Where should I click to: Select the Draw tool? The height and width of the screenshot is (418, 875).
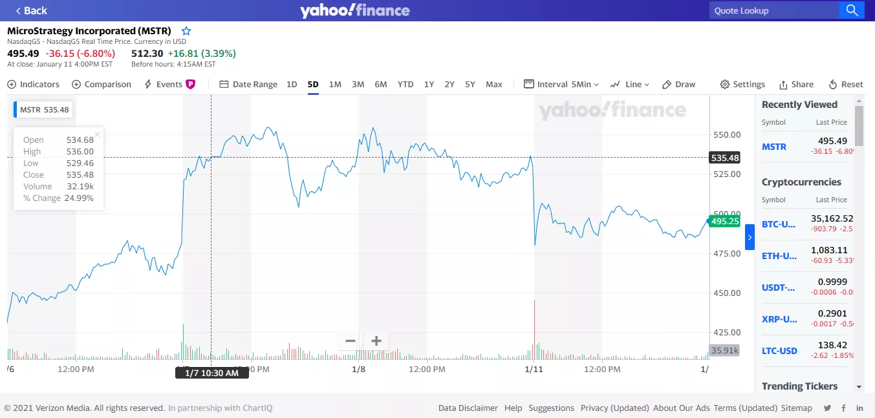tap(678, 84)
